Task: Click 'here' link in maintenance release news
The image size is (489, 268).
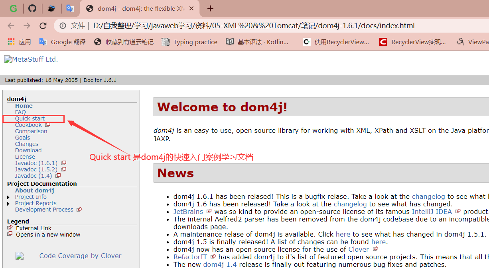Action: click(343, 234)
